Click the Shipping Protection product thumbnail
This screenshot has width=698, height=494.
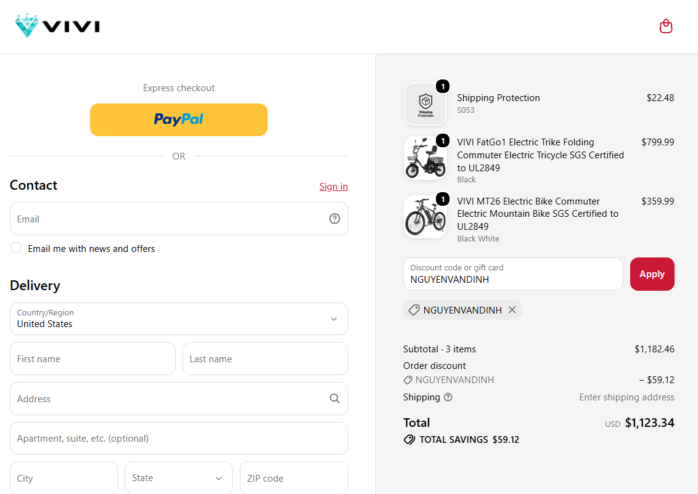pyautogui.click(x=425, y=104)
